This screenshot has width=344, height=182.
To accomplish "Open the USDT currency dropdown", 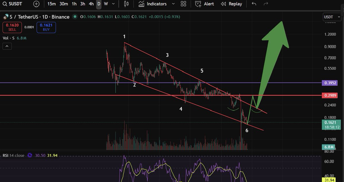I will point(332,17).
